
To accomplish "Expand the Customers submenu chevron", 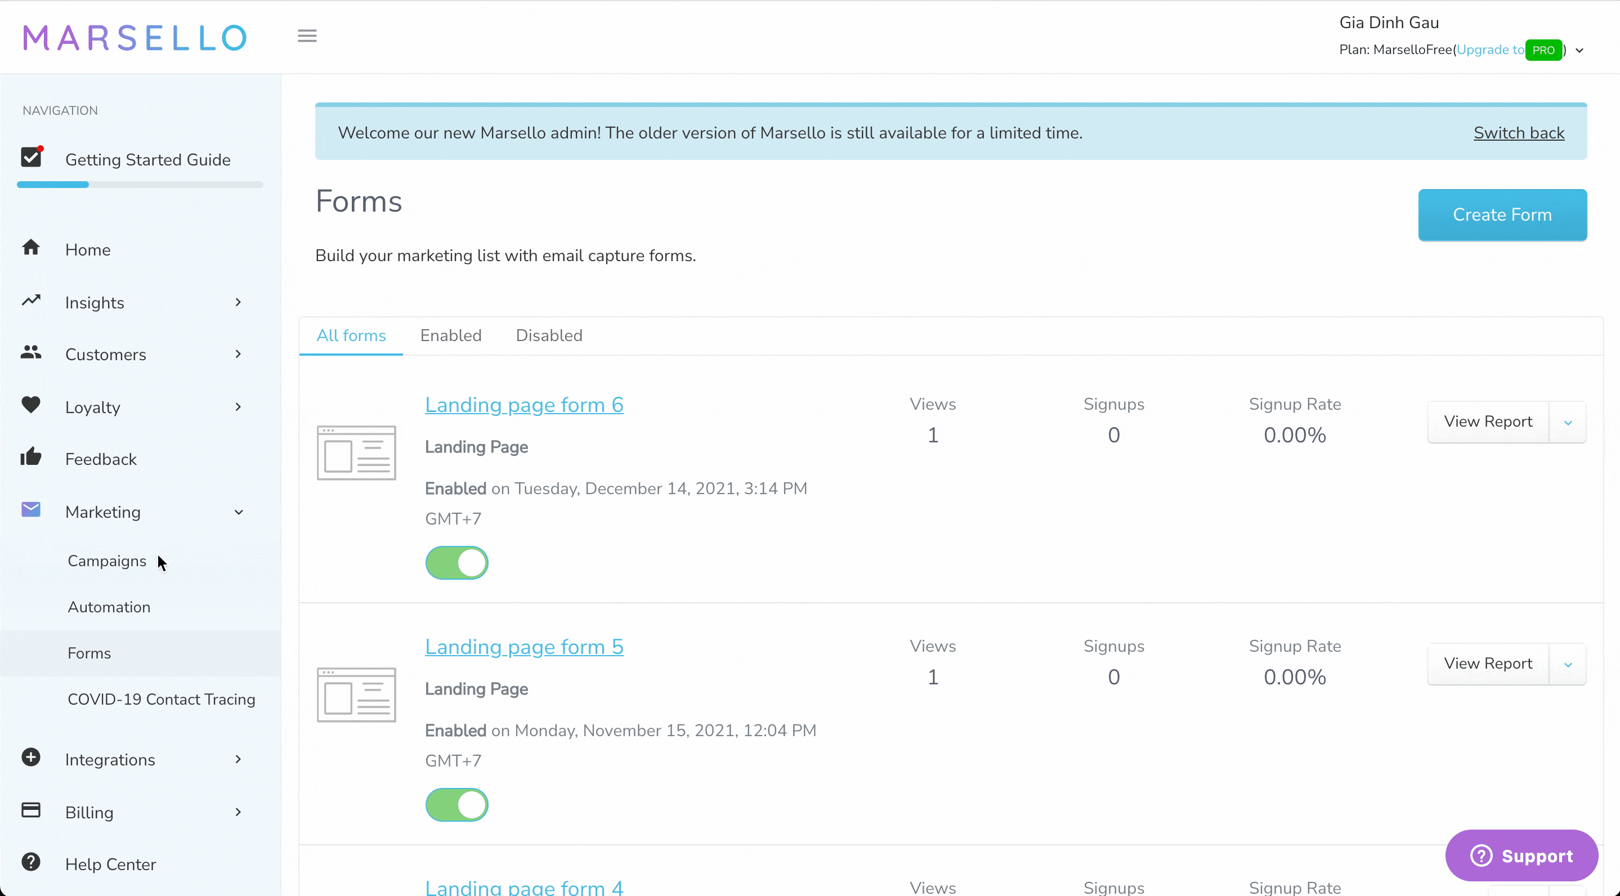I will click(x=238, y=355).
